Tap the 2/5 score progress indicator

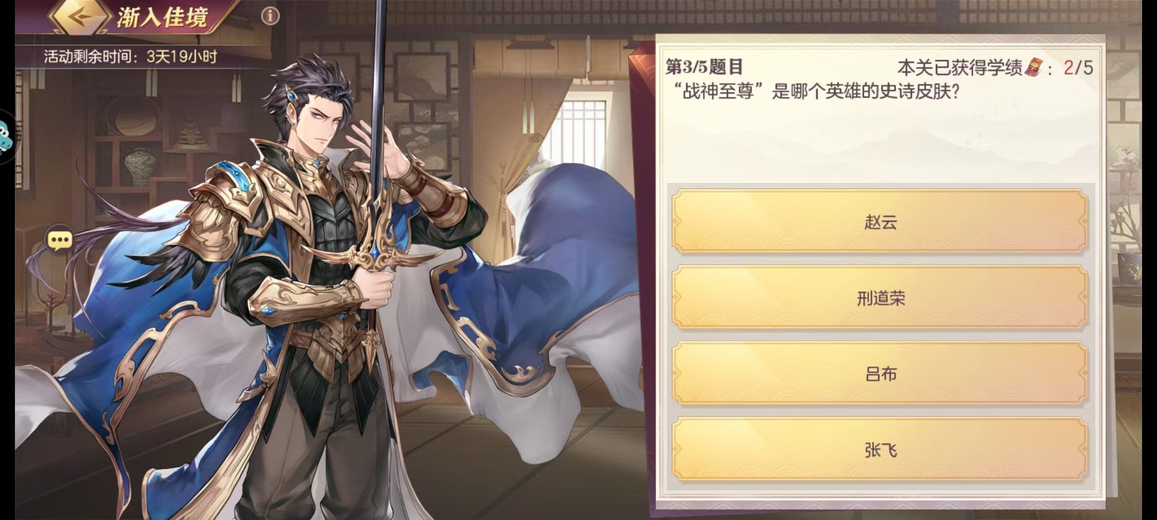[x=1078, y=68]
